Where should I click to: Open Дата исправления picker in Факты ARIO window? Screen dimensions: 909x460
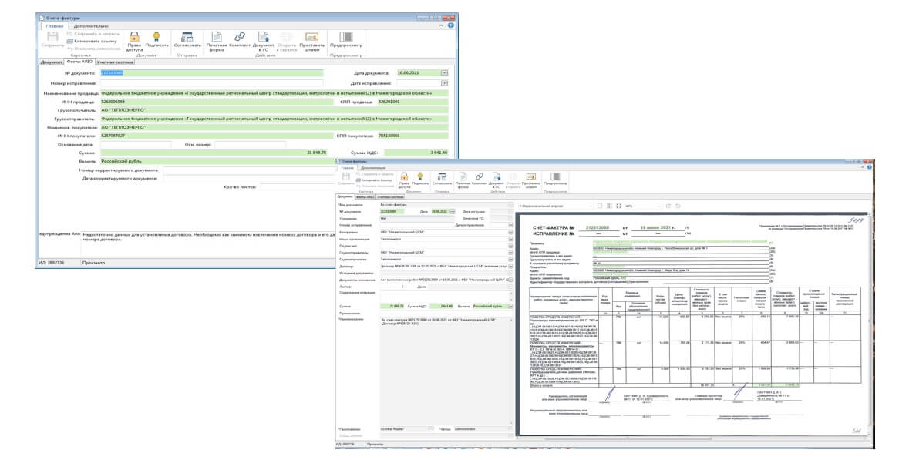pyautogui.click(x=445, y=83)
